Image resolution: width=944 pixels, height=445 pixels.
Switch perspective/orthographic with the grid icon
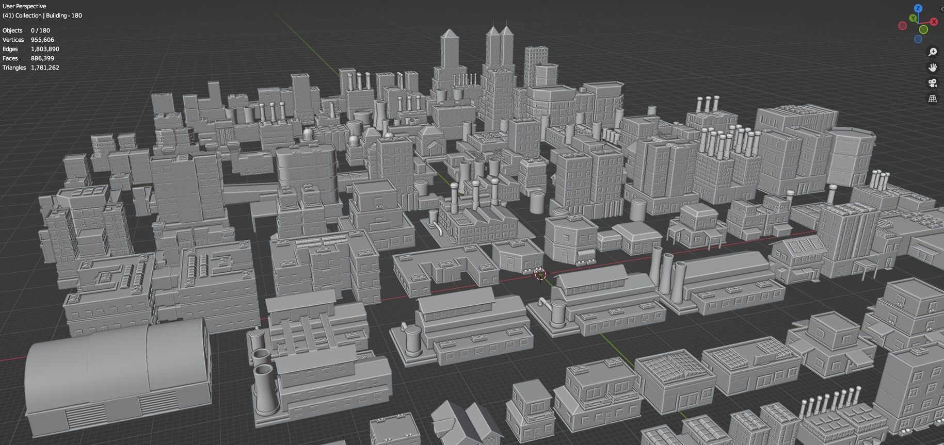tap(933, 98)
